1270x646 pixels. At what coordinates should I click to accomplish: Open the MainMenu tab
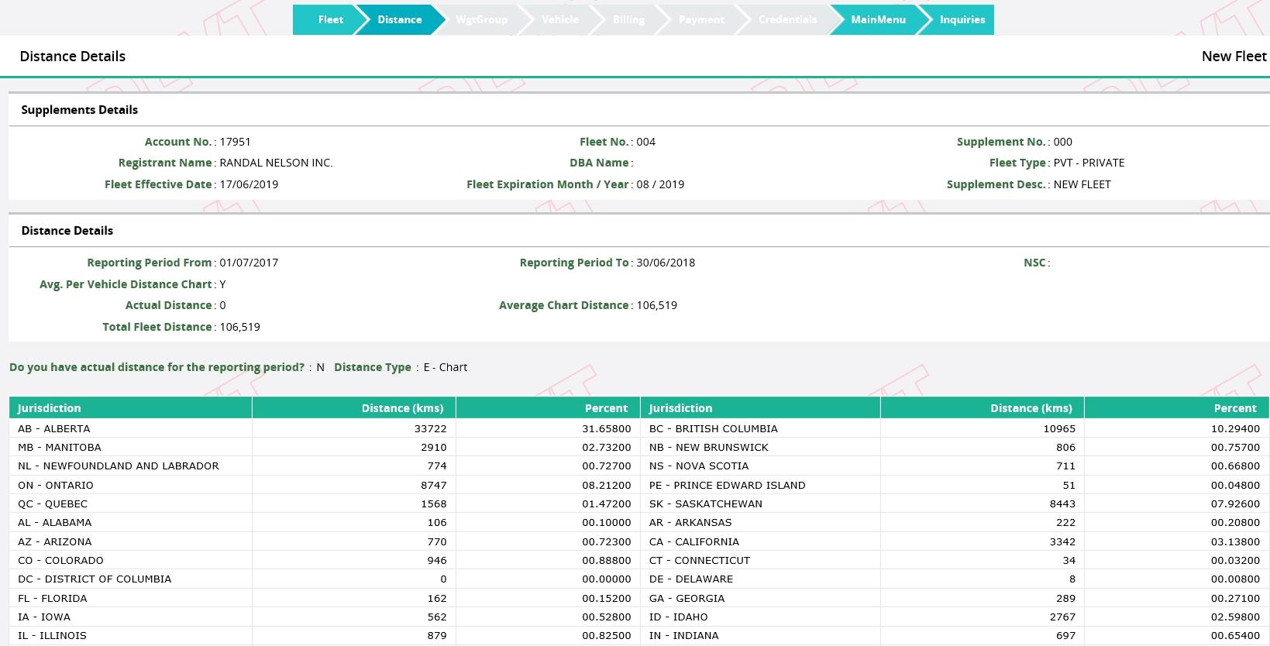pos(878,20)
